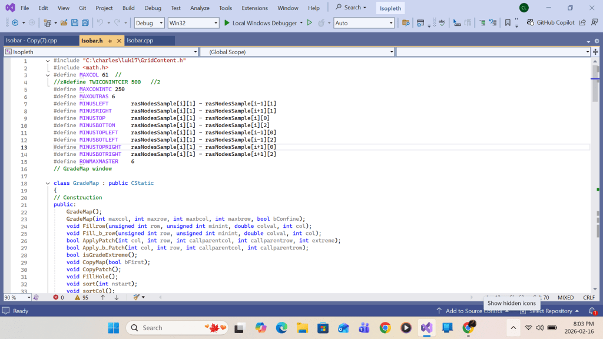This screenshot has width=603, height=339.
Task: Open the Global Scope dropdown
Action: point(297,52)
